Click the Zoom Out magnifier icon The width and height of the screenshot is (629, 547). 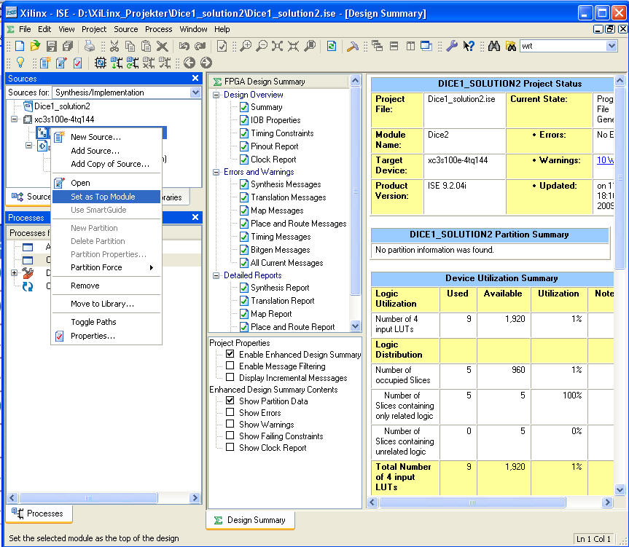[x=262, y=46]
